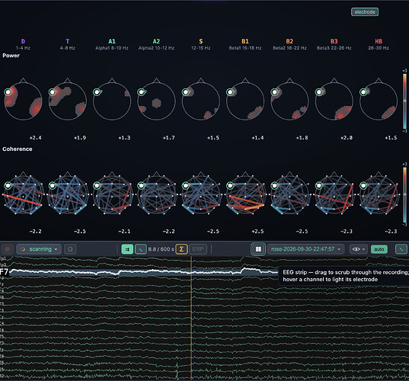Screen dimensions: 409x381
Task: Select the B3 Beta3 22-26 Hz band header
Action: click(334, 44)
